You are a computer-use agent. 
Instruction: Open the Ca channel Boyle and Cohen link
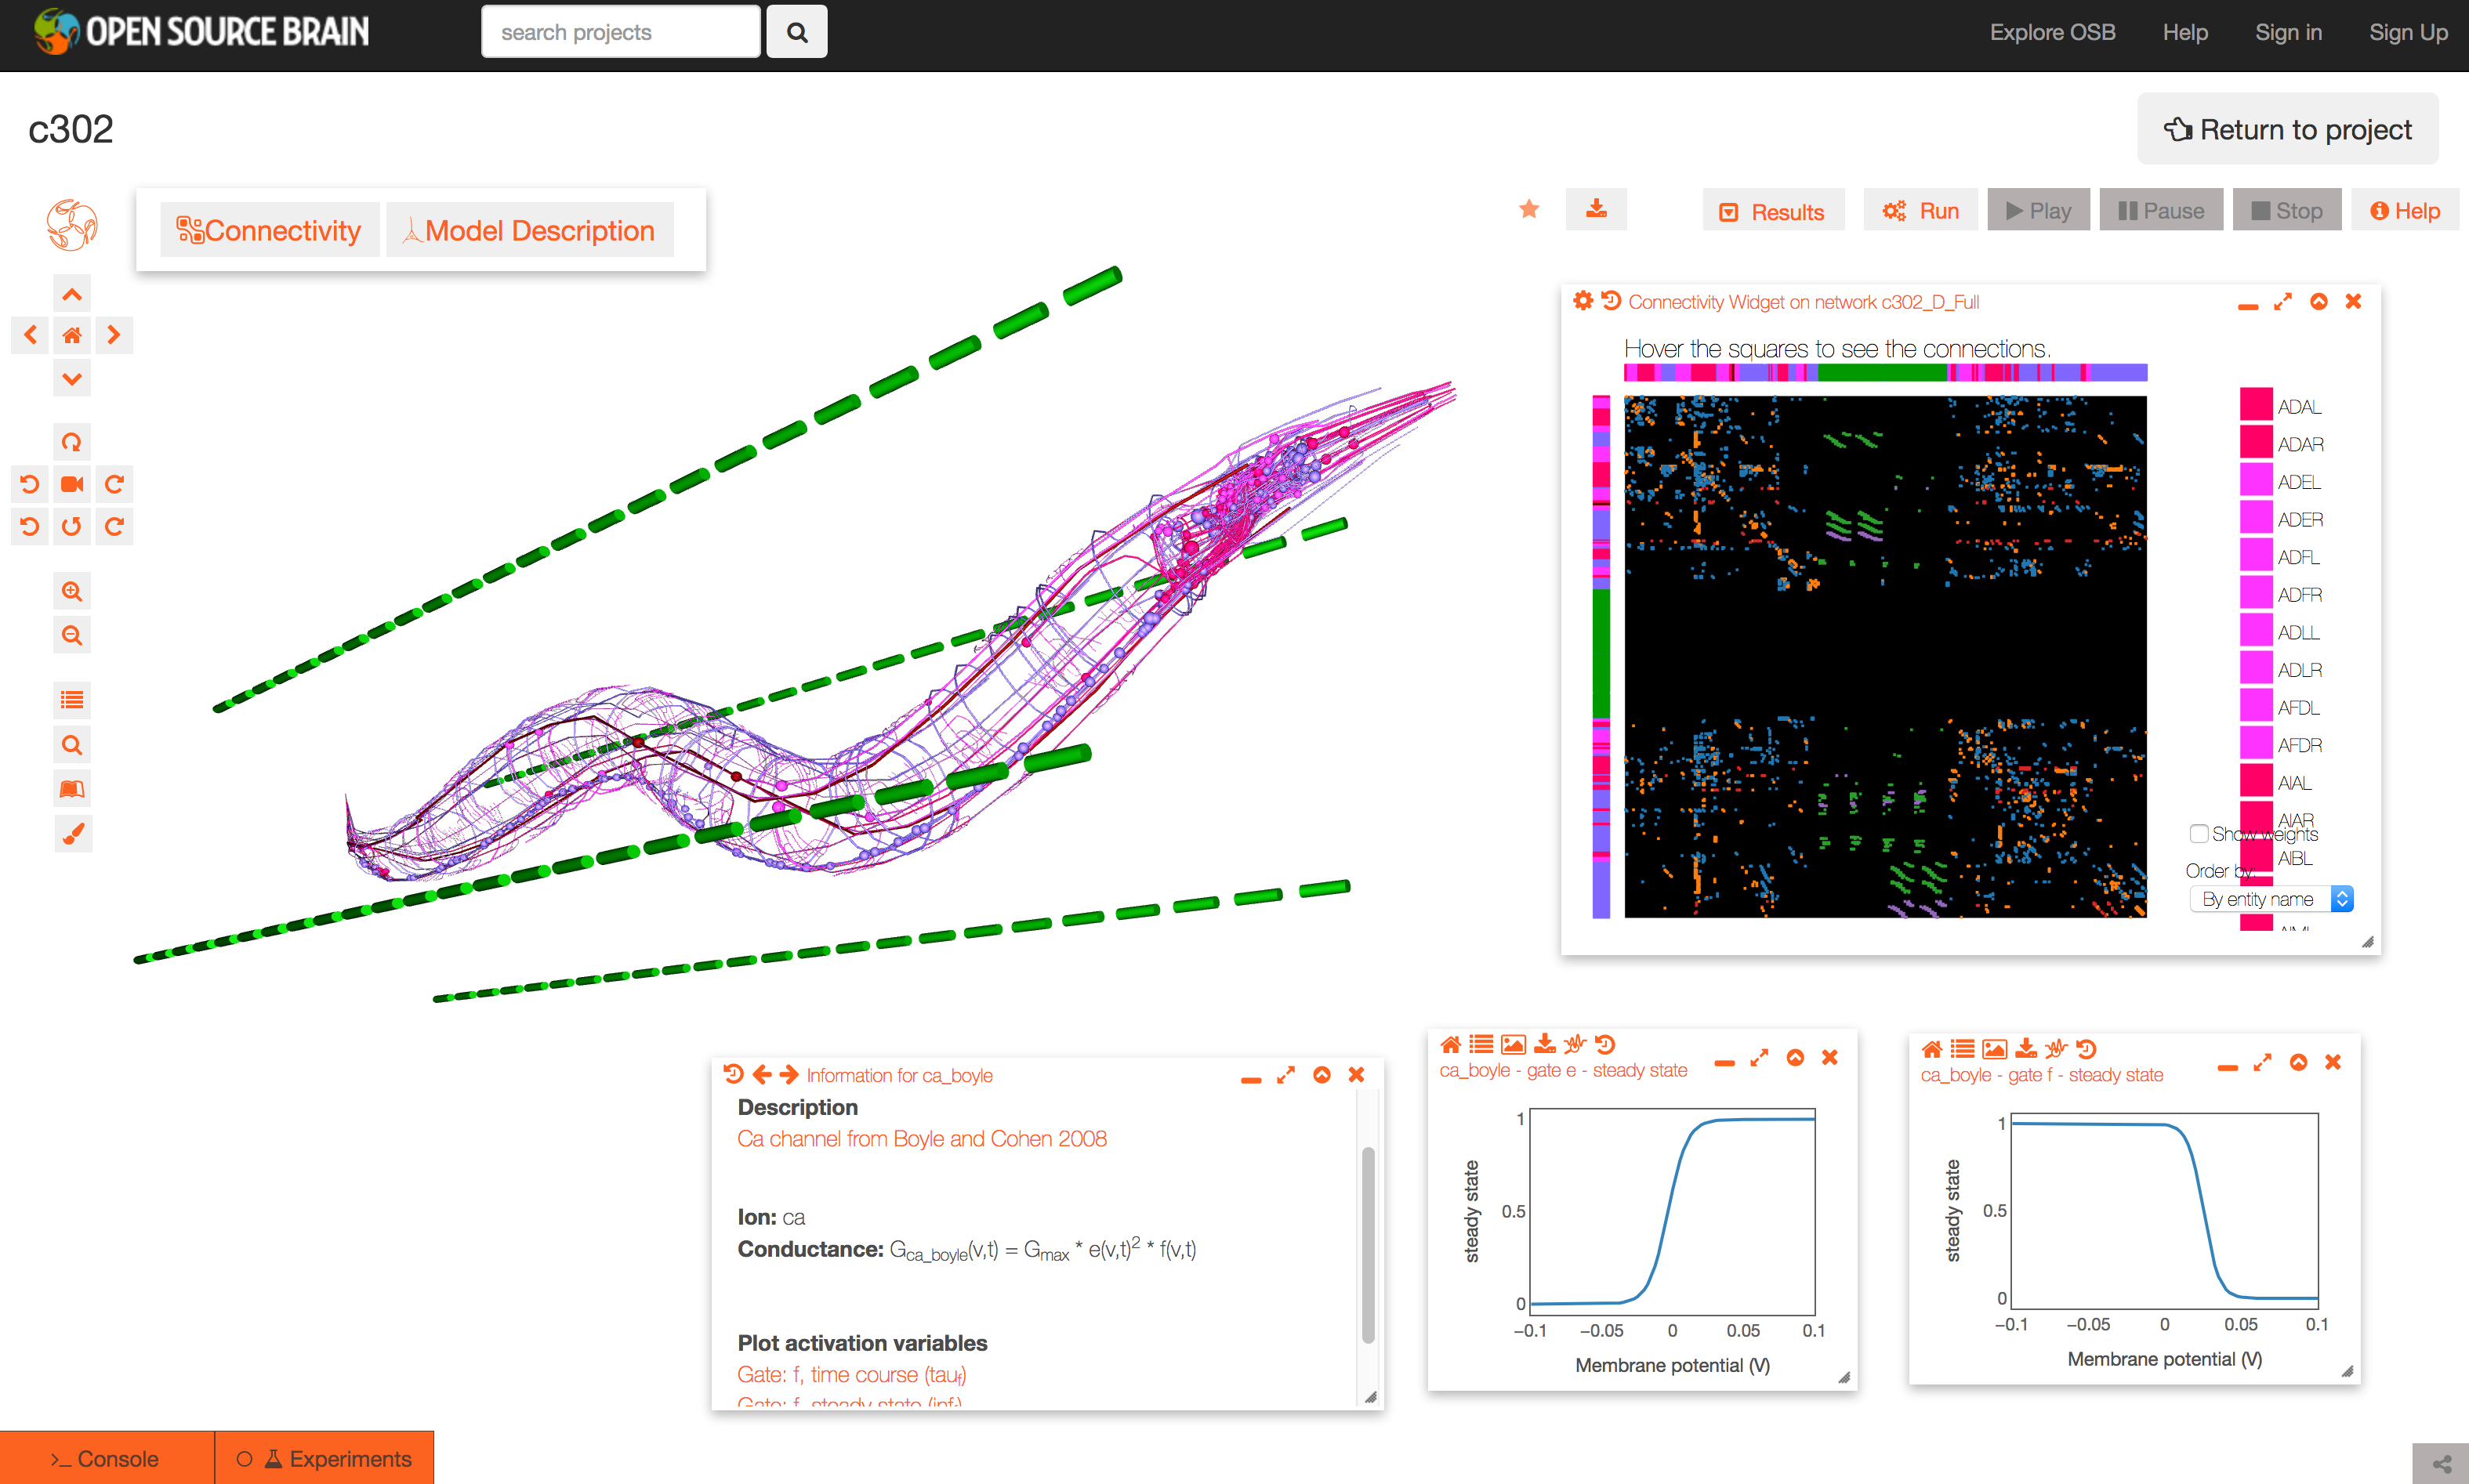[922, 1138]
